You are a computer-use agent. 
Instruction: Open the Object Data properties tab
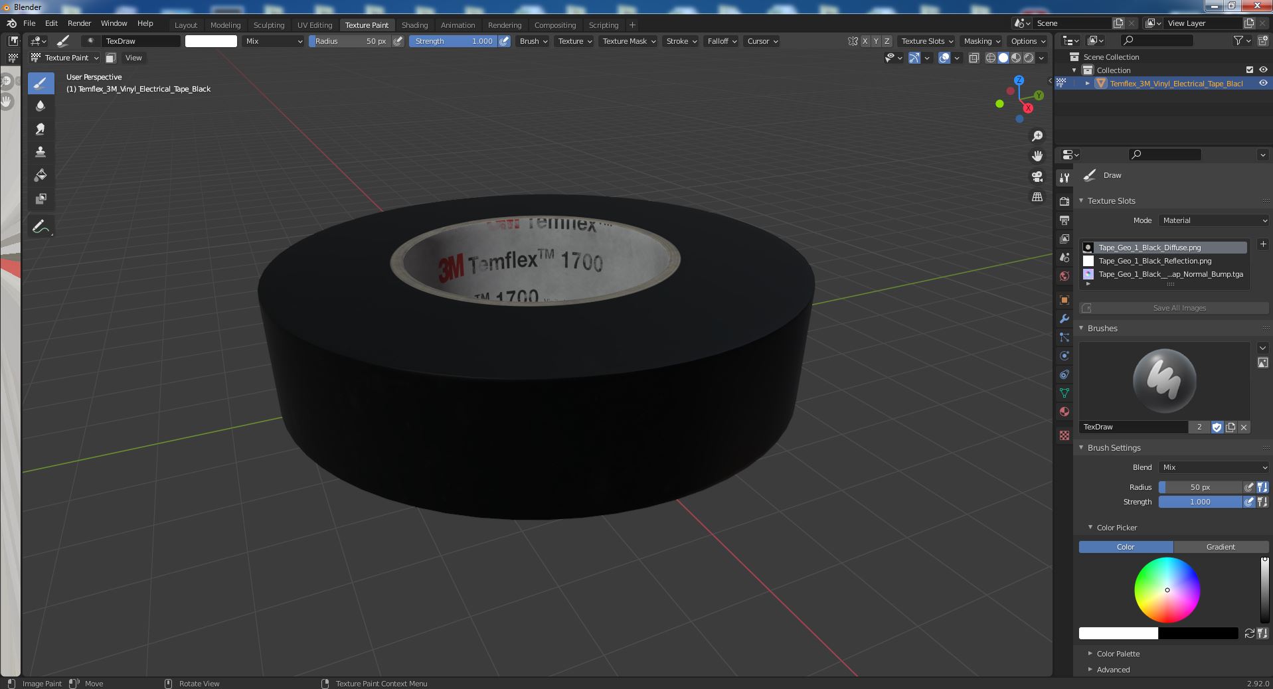click(x=1064, y=393)
